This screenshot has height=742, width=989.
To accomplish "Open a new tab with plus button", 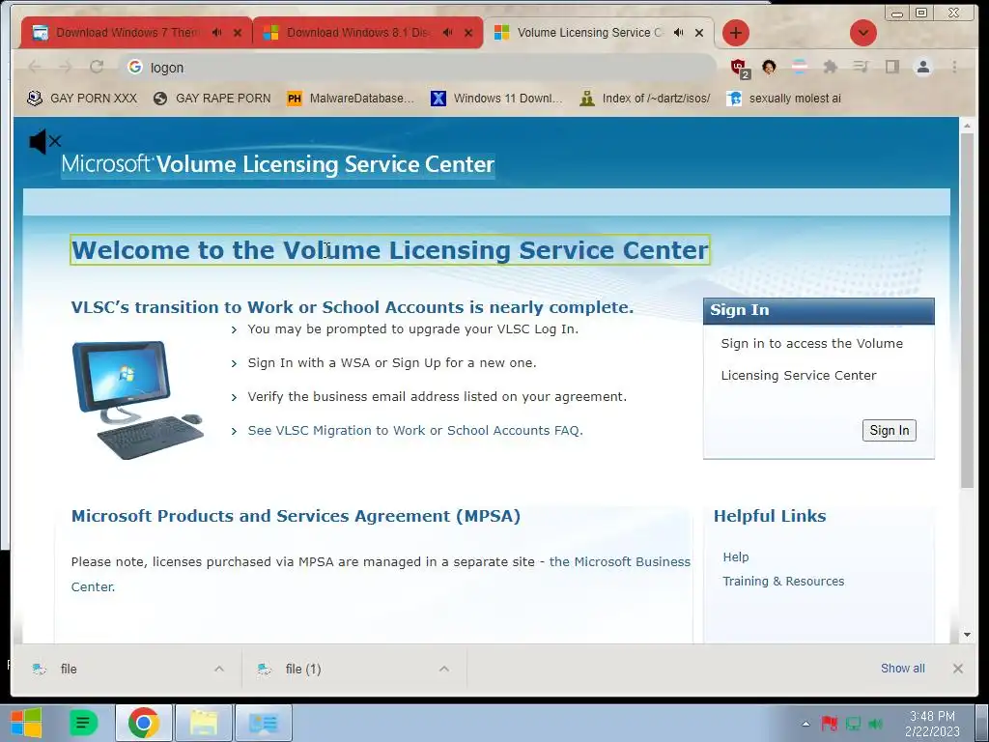I will coord(735,33).
